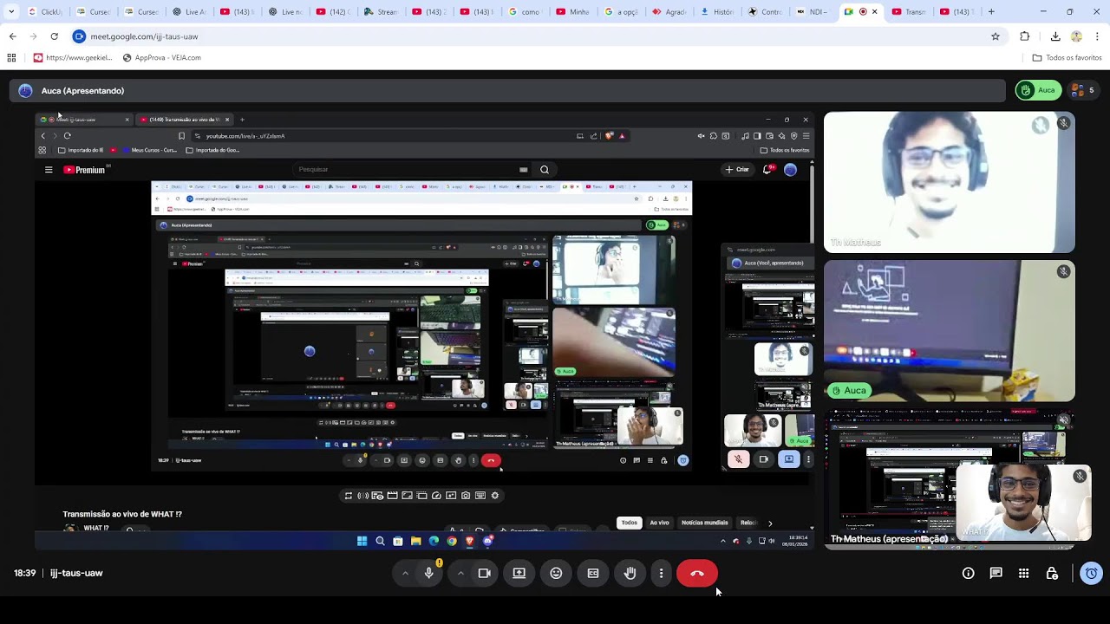Click the Present screen icon in Meet
Viewport: 1110px width, 624px height.
click(519, 573)
